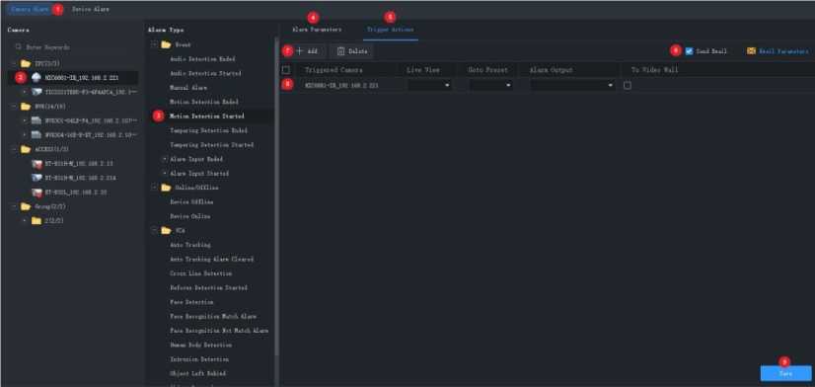Screen dimensions: 815x387
Task: Select Device Offline alarm type
Action: (191, 201)
